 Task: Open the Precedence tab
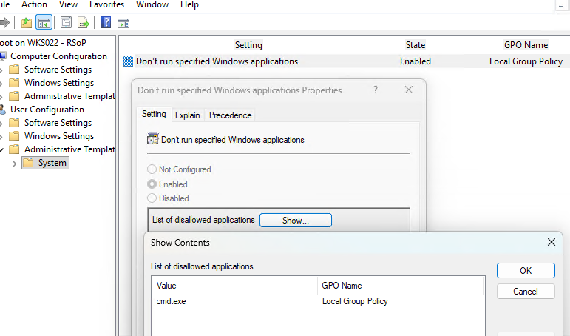[230, 115]
